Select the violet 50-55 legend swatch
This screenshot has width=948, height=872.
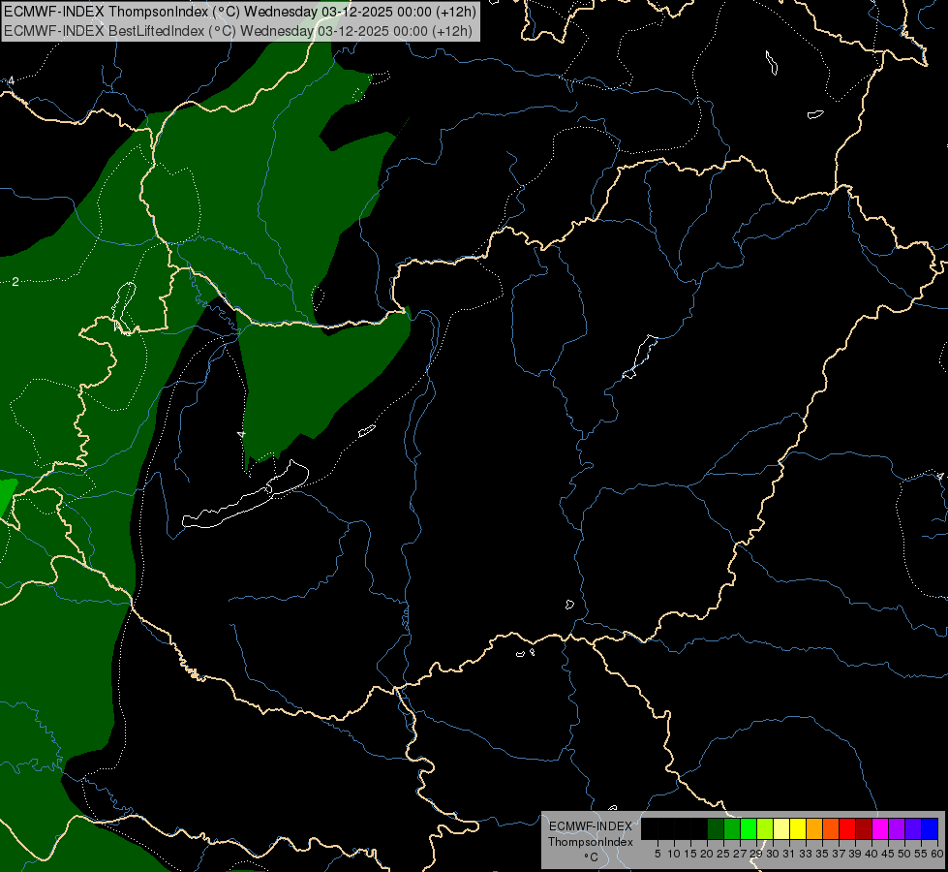point(913,828)
